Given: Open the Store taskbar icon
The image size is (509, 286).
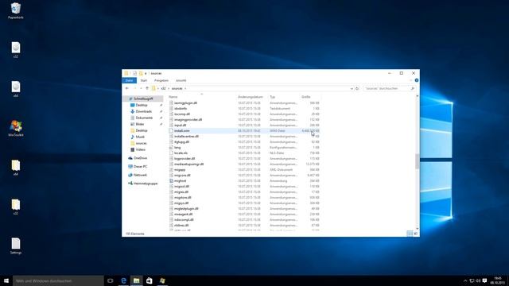Looking at the screenshot, I should point(150,280).
